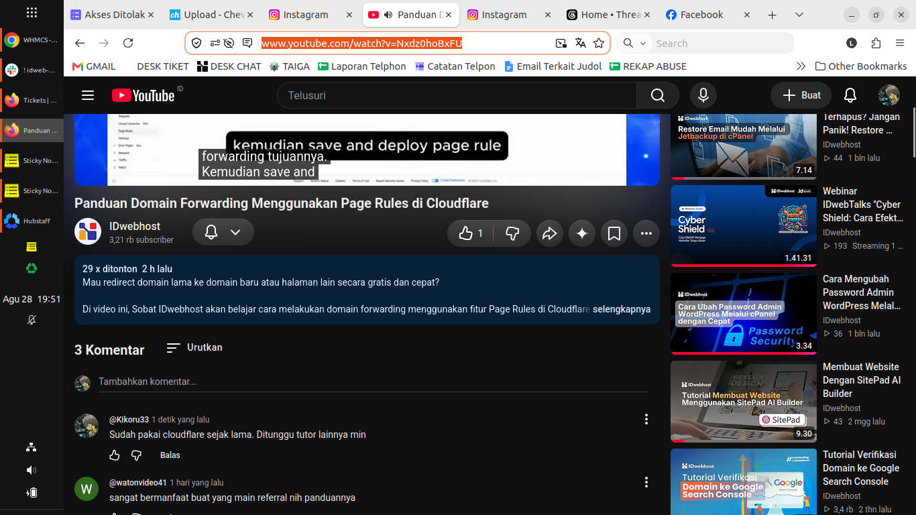Open the subscription notification bell dropdown
Viewport: 916px width, 515px height.
coord(223,232)
